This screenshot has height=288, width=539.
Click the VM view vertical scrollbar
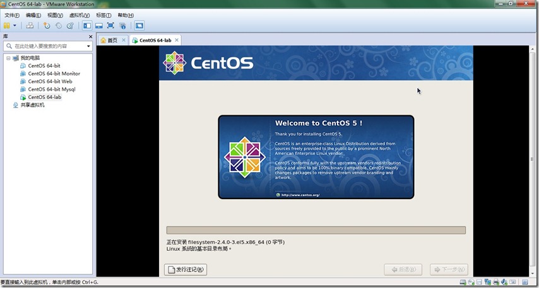pyautogui.click(x=533, y=161)
